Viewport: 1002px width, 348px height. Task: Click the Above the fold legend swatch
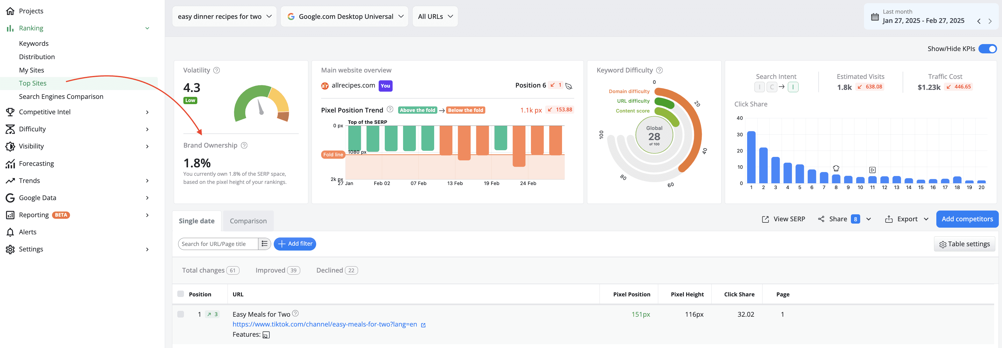[x=417, y=110]
